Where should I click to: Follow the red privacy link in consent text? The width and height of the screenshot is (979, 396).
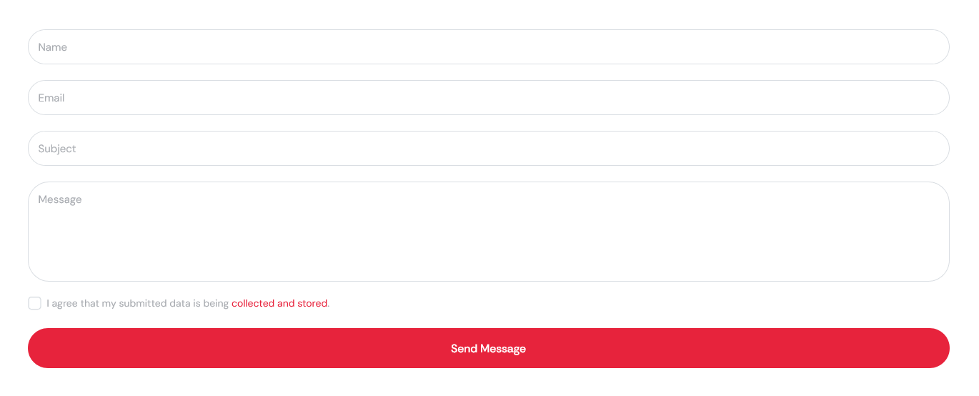pyautogui.click(x=279, y=303)
